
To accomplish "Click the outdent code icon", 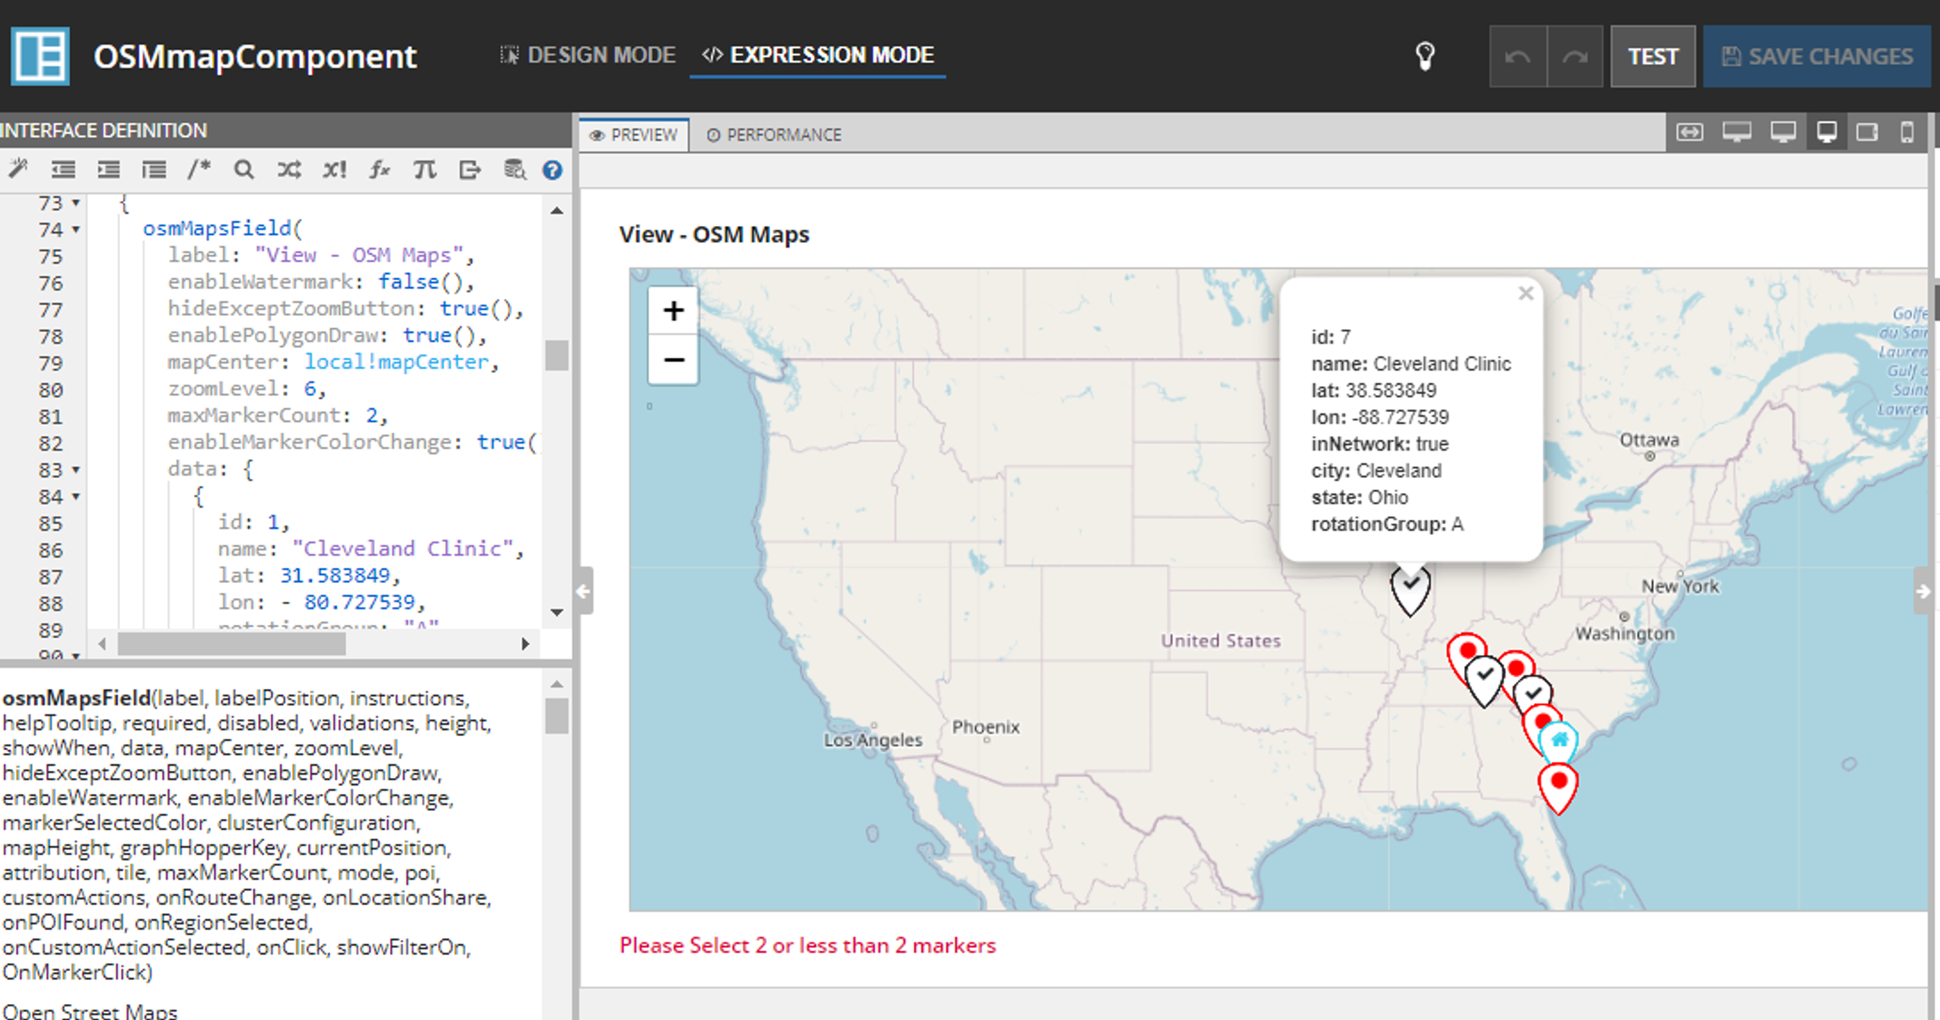I will tap(63, 169).
